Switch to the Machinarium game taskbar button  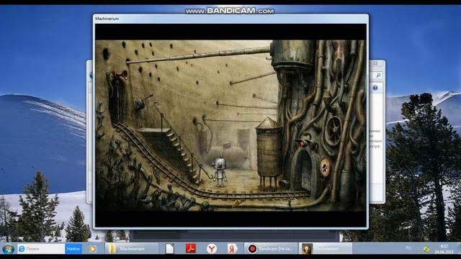pyautogui.click(x=325, y=249)
